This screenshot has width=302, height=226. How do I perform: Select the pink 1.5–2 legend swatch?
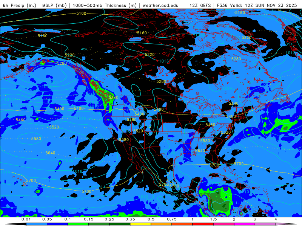[224, 224]
